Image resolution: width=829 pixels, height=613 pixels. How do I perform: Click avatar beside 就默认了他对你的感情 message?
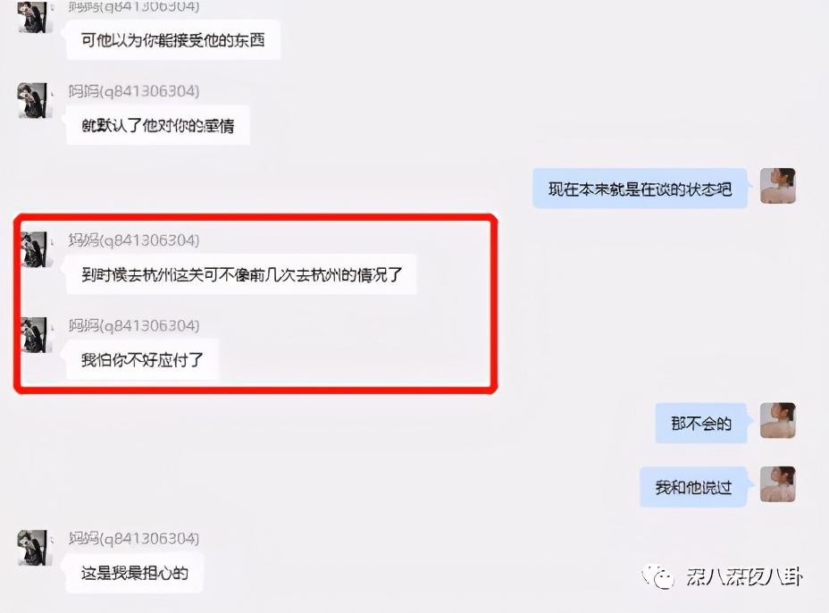(x=35, y=100)
